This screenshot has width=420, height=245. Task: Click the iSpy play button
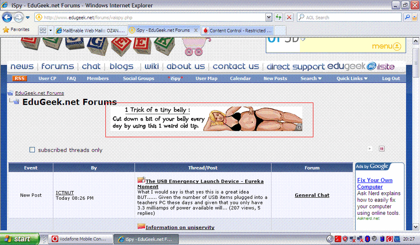click(370, 149)
